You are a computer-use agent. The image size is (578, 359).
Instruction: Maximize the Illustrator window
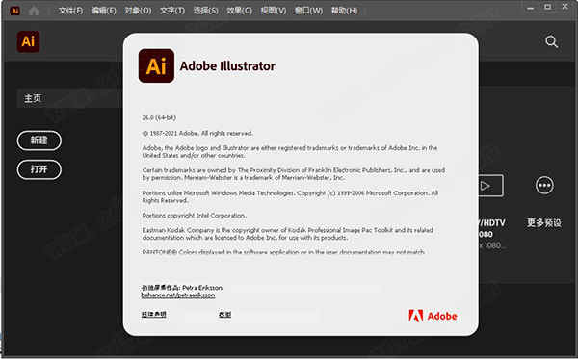548,7
